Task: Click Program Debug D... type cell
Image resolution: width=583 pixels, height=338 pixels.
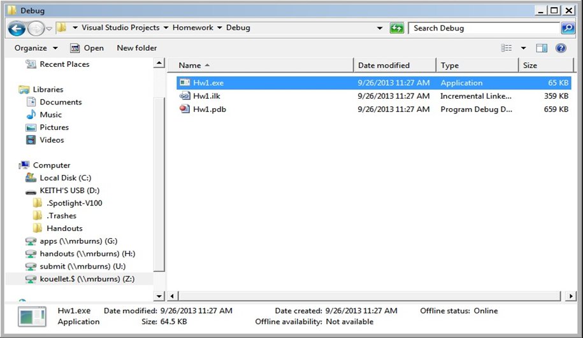Action: (477, 109)
